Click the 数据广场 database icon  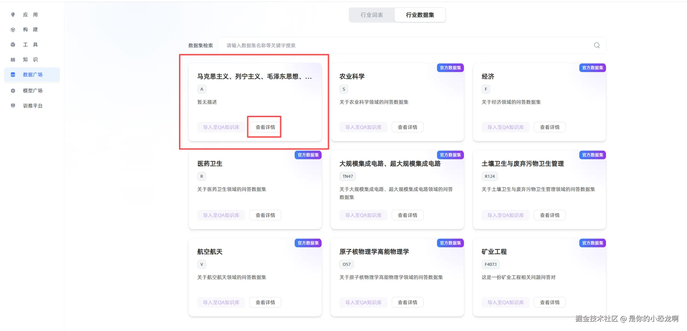[13, 75]
